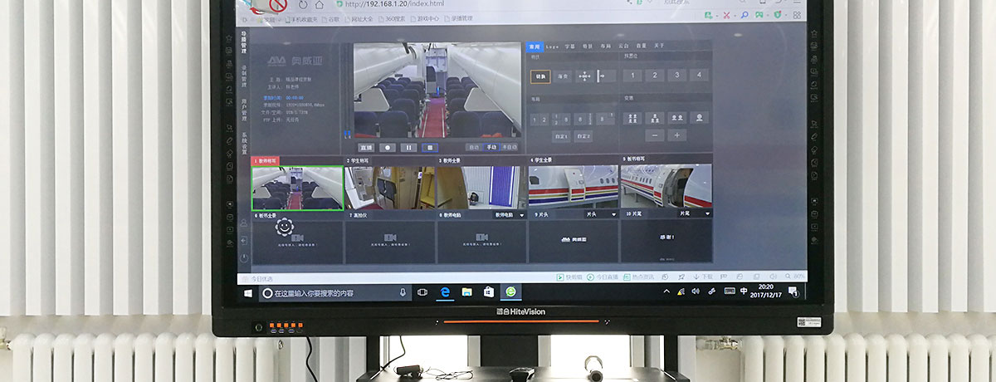
Task: Click the zoom in plus button
Action: (677, 135)
